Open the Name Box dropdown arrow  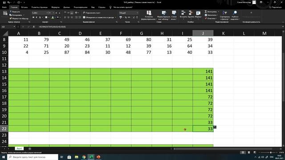pyautogui.click(x=14, y=27)
